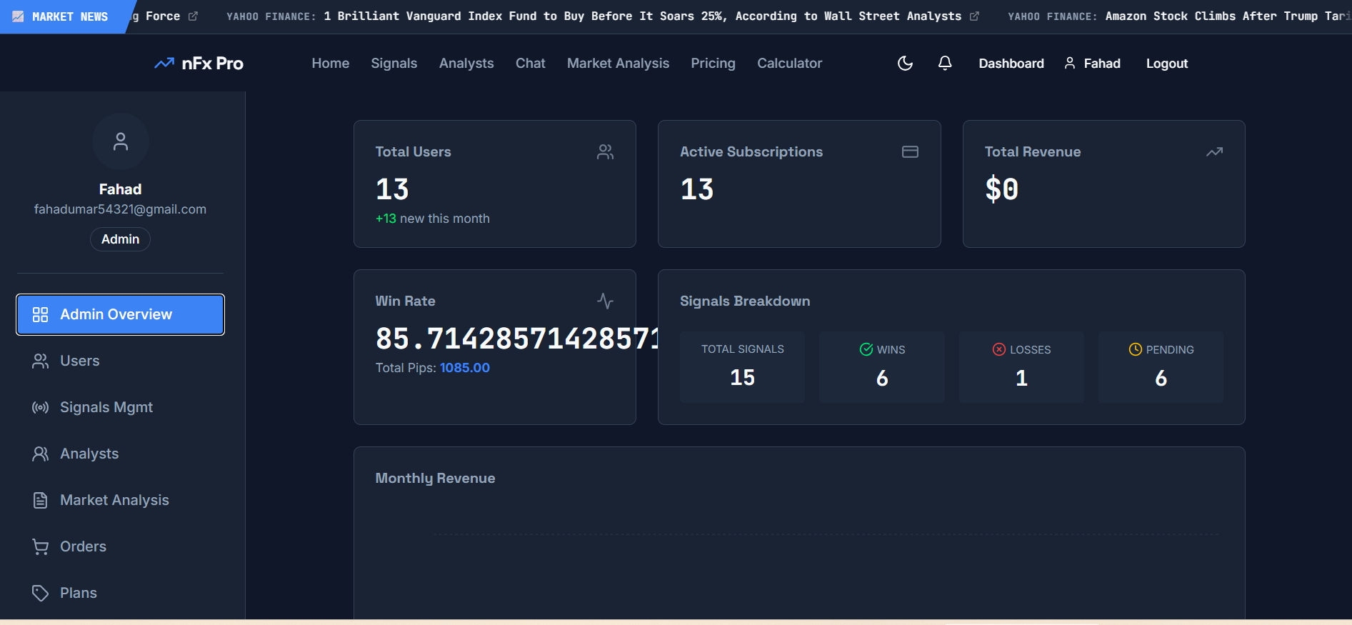Viewport: 1352px width, 625px height.
Task: Click the Total Revenue $0 value
Action: tap(1002, 189)
